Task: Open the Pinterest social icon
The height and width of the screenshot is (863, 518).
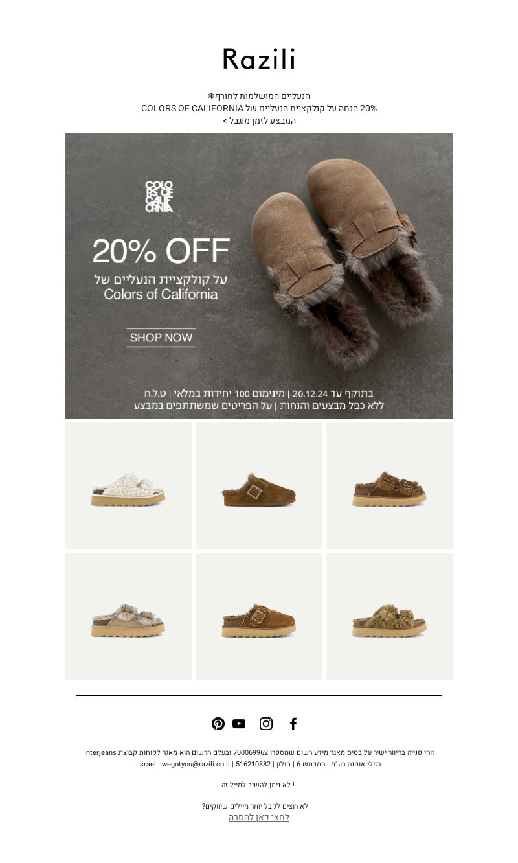Action: (218, 724)
